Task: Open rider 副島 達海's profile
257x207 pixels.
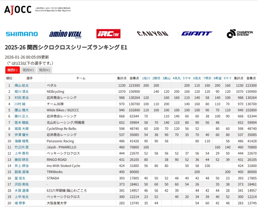Action: [x=22, y=172]
